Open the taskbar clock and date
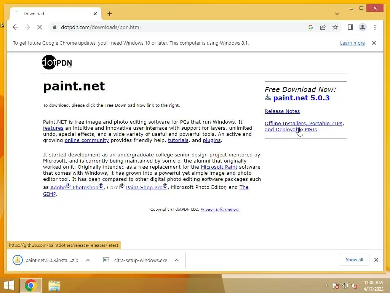This screenshot has width=390, height=293. 373,286
